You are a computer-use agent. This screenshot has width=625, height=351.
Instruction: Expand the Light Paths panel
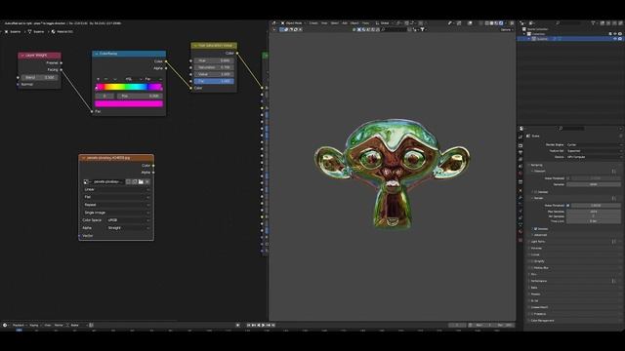tap(538, 242)
